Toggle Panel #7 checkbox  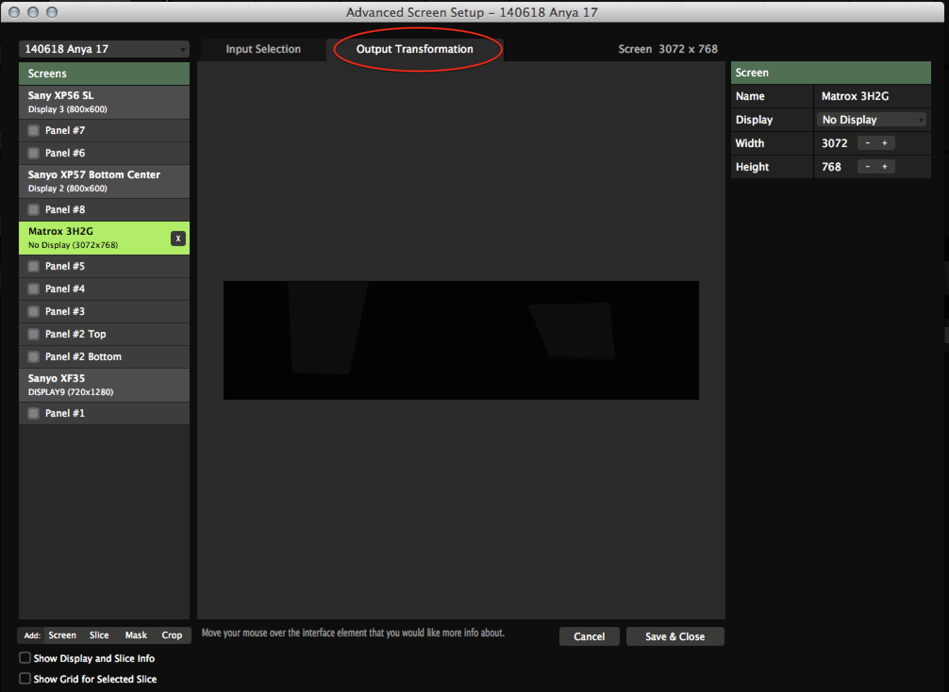click(33, 131)
